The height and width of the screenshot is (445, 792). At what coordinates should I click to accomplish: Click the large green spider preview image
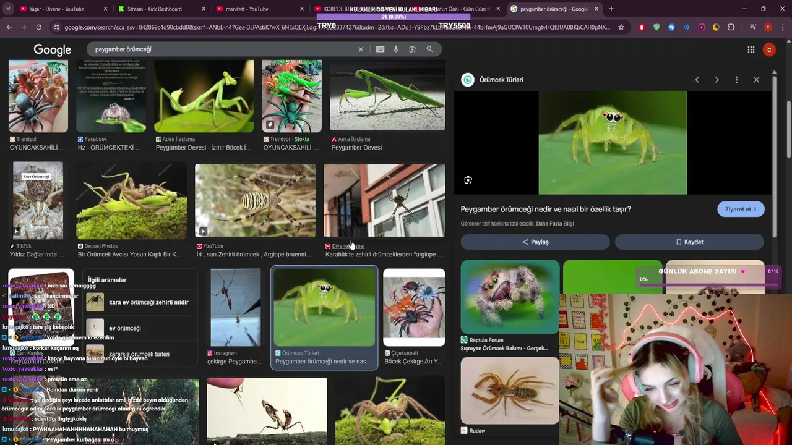pos(613,143)
